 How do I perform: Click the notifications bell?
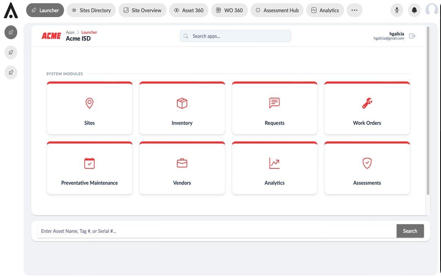414,10
